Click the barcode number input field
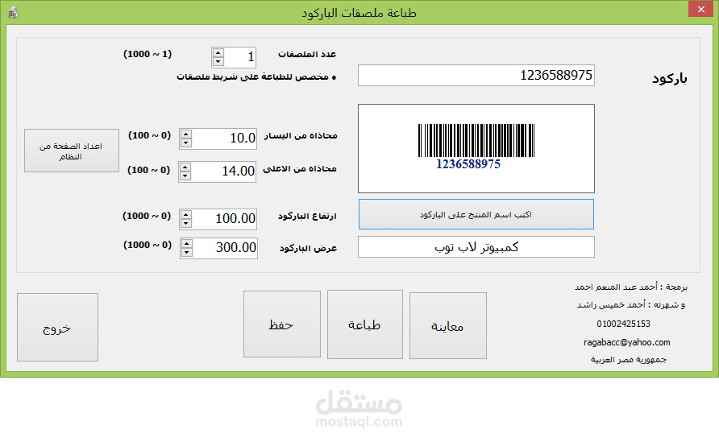 pyautogui.click(x=476, y=75)
